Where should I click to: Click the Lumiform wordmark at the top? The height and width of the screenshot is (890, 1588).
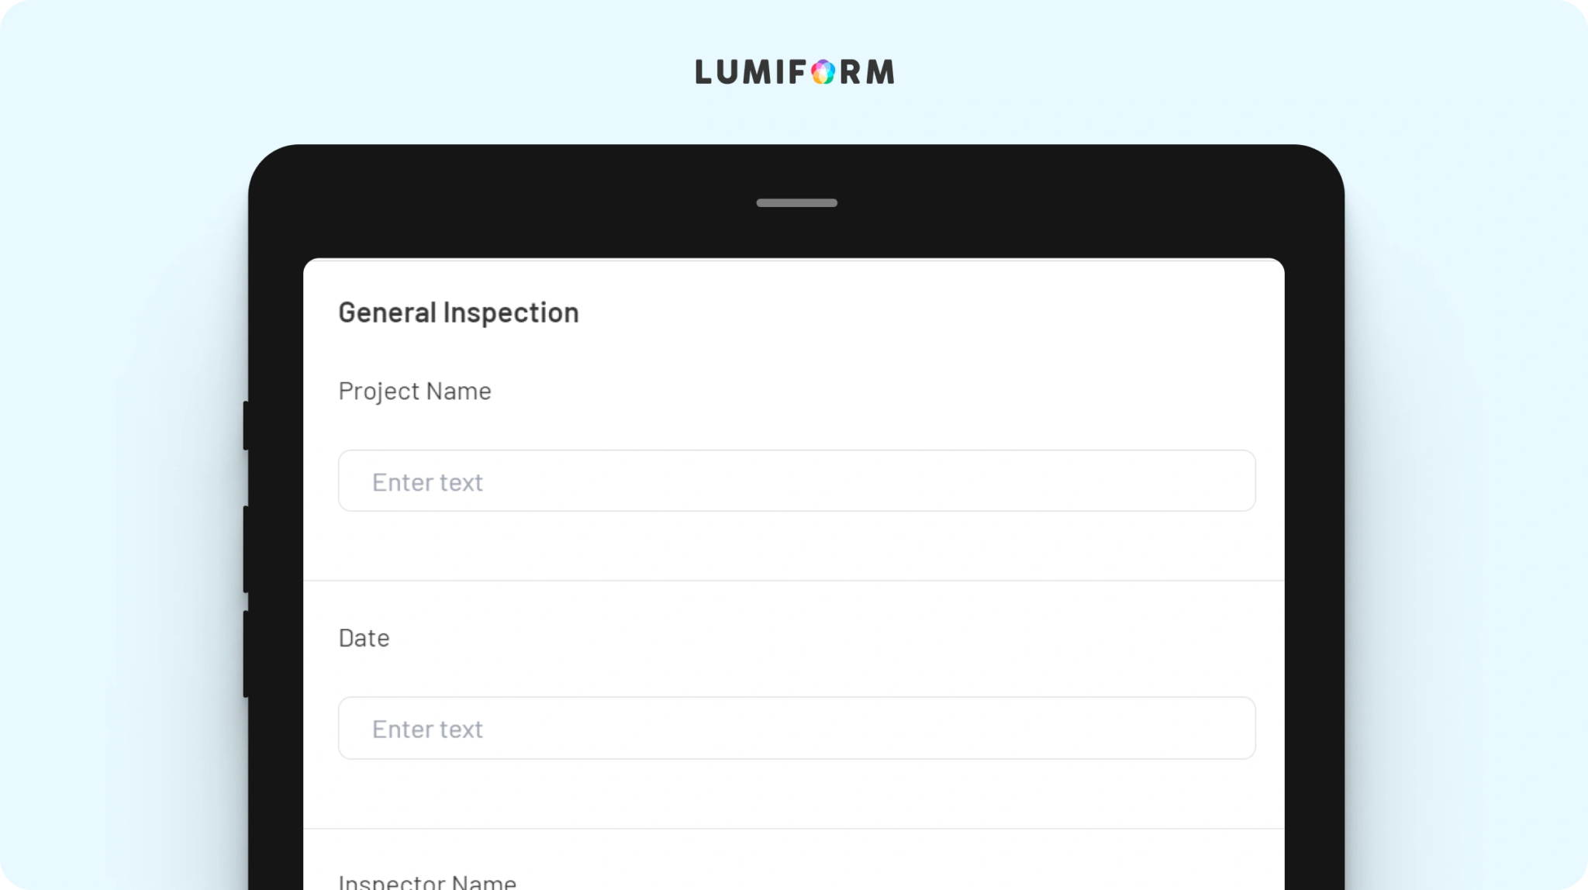coord(795,72)
